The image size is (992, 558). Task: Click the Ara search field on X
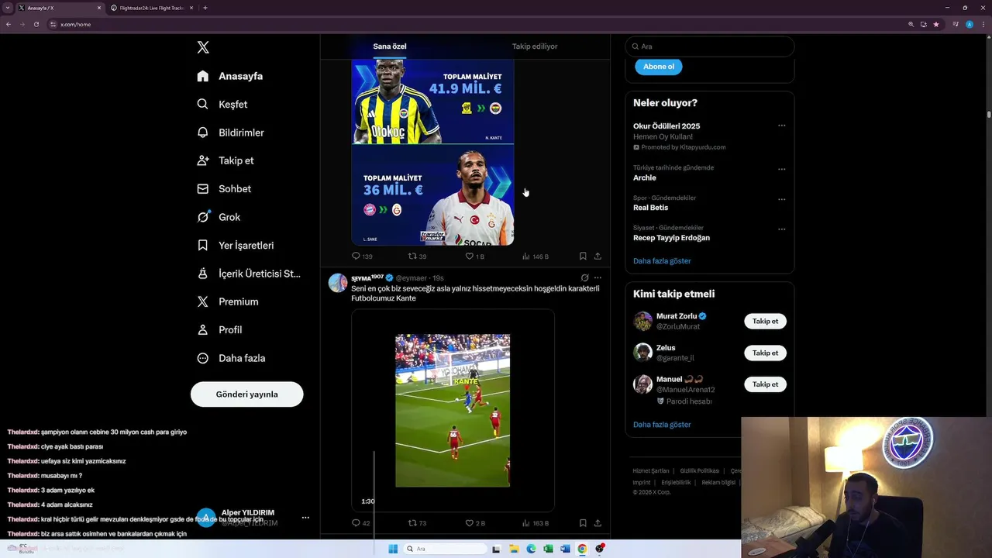[x=710, y=46]
